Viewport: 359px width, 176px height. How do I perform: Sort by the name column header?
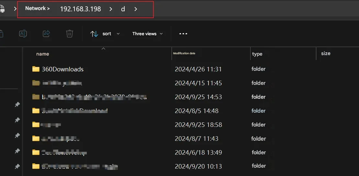tap(43, 54)
